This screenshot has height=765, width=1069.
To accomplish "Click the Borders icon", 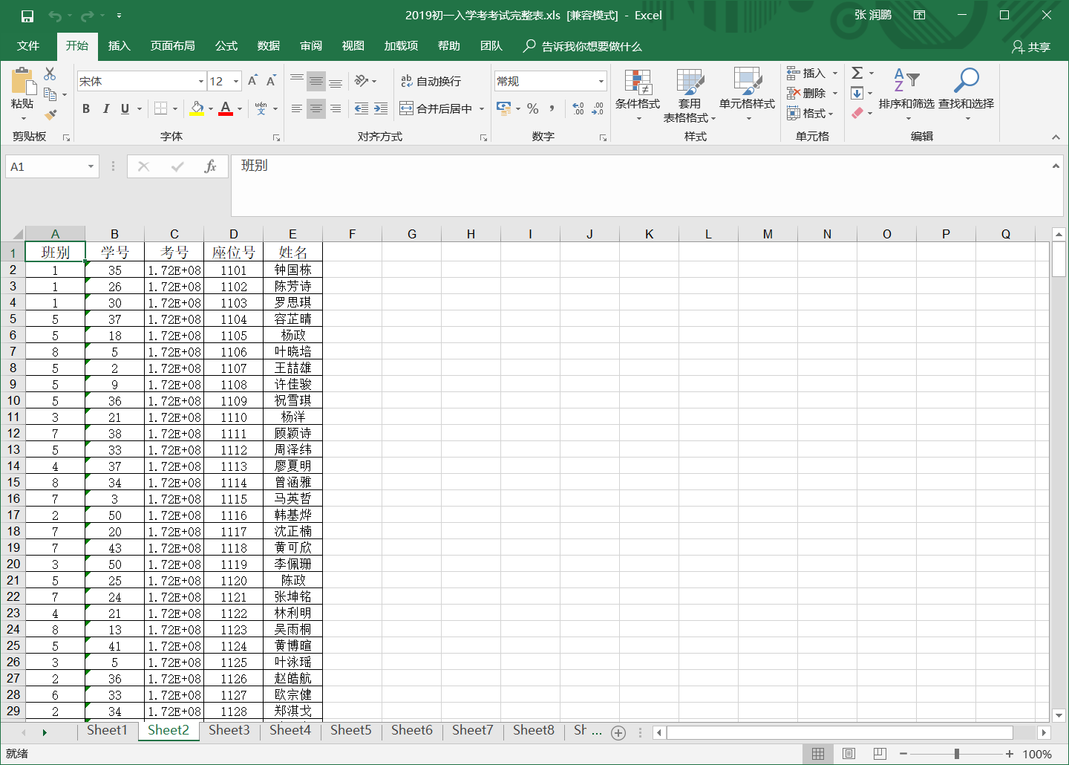I will 160,108.
